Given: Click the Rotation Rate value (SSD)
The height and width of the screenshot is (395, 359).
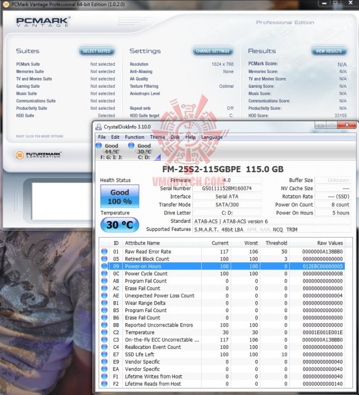Looking at the screenshot, I should coord(333,196).
